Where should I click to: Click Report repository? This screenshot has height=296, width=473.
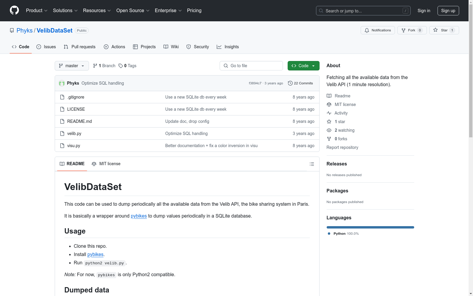tap(342, 147)
